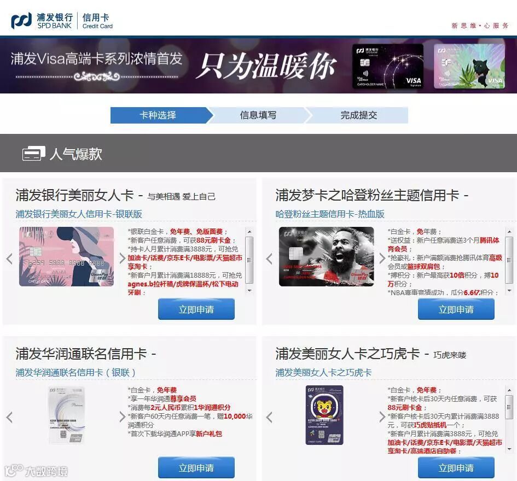The image size is (517, 481).
Task: Open link 浦发华润通联名信用卡（银联）
Action: click(75, 373)
